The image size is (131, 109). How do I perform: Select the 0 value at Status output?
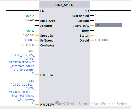tap(95, 35)
